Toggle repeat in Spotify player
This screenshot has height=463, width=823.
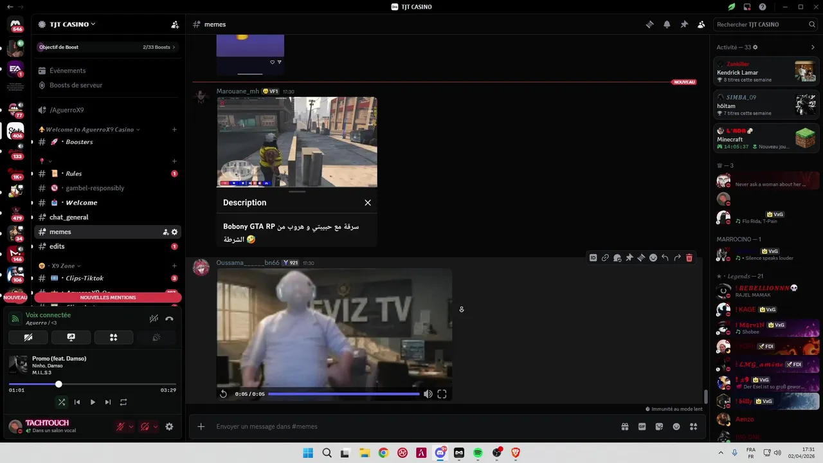123,402
